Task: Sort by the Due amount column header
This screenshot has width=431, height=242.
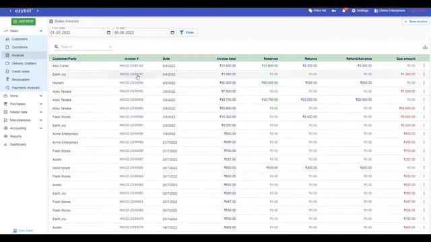Action: pos(405,58)
